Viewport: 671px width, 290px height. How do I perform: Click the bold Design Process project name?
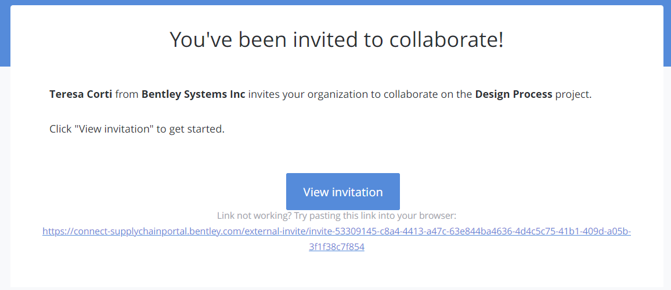(x=514, y=94)
